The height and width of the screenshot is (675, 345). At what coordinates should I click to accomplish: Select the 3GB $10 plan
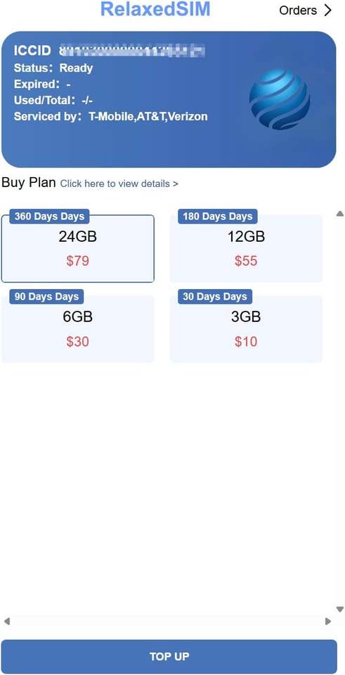(x=246, y=329)
